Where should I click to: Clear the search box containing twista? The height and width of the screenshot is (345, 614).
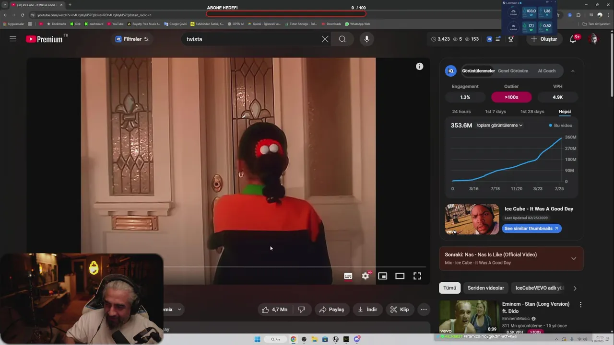[x=325, y=39]
